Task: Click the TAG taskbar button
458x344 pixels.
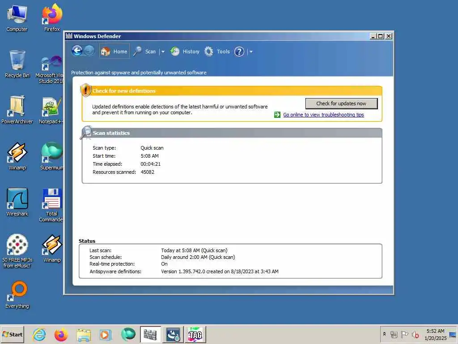Action: [195, 334]
